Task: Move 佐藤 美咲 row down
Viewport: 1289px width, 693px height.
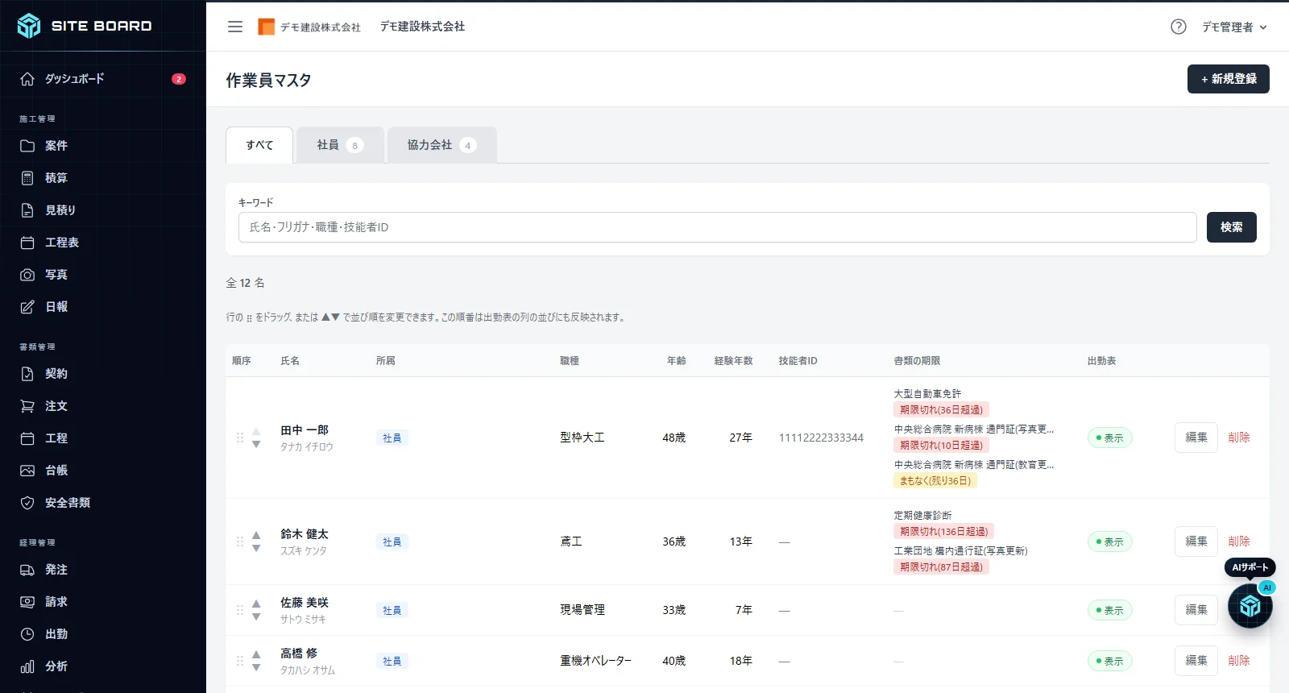Action: (x=256, y=616)
